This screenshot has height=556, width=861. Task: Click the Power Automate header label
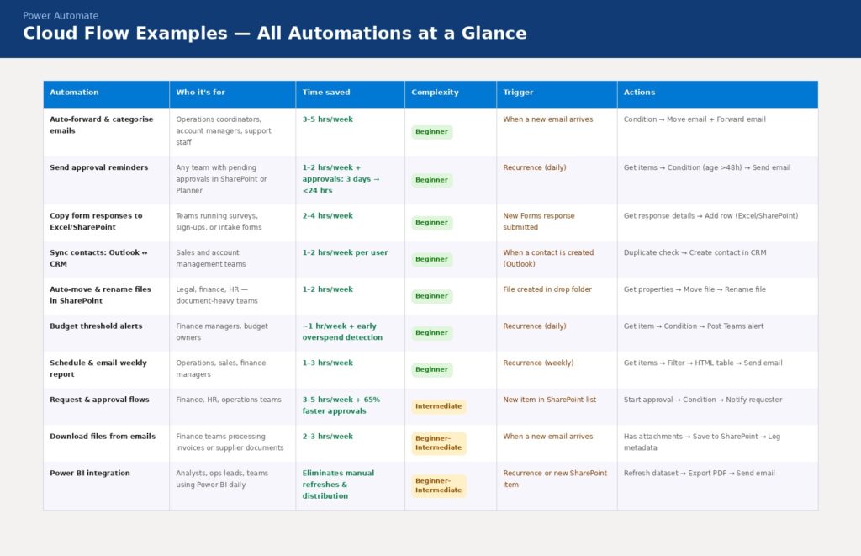coord(61,15)
